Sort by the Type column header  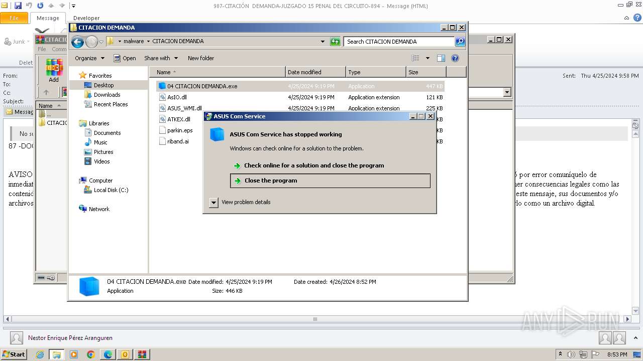tap(376, 72)
